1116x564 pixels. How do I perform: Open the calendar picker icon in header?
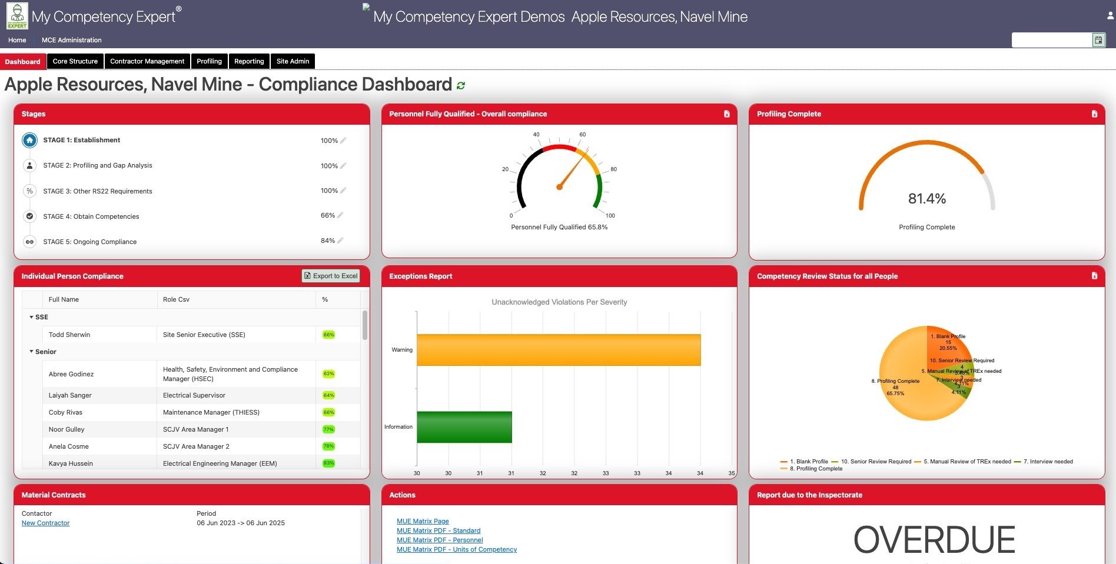click(1098, 40)
